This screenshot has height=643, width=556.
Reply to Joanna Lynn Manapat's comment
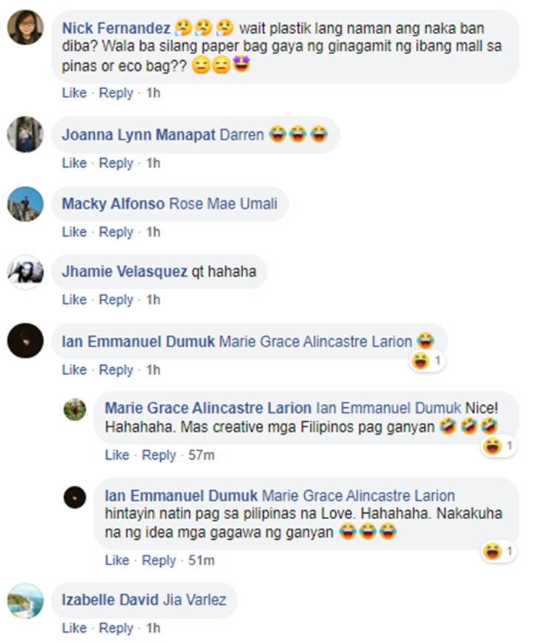[x=116, y=163]
